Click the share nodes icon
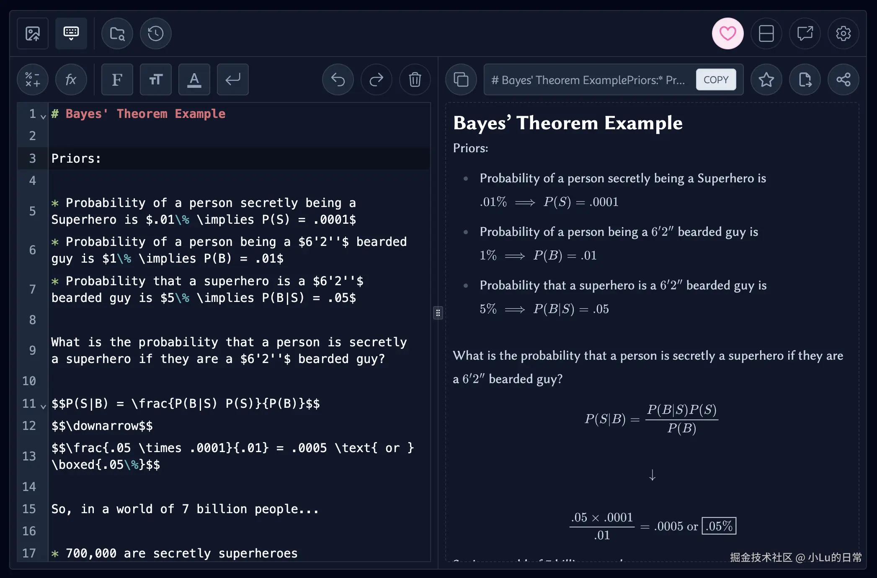The image size is (877, 578). point(843,79)
